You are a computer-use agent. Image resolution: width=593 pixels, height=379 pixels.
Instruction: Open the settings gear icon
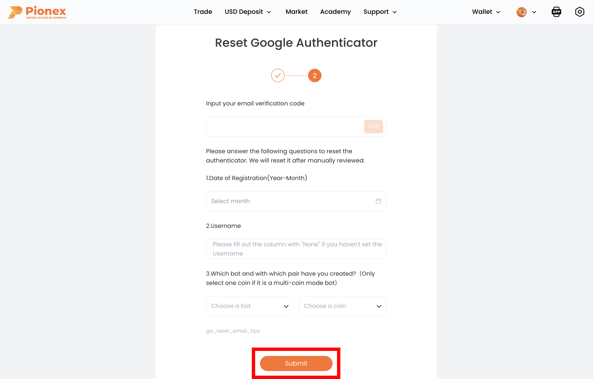coord(580,12)
